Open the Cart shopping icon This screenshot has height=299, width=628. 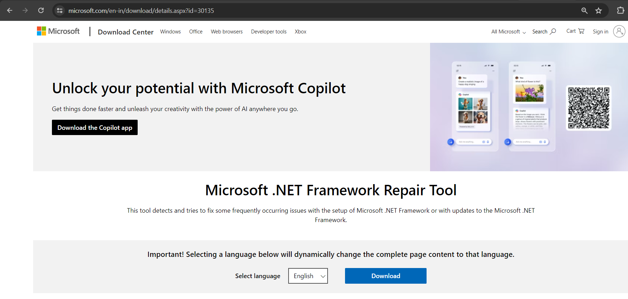click(581, 31)
